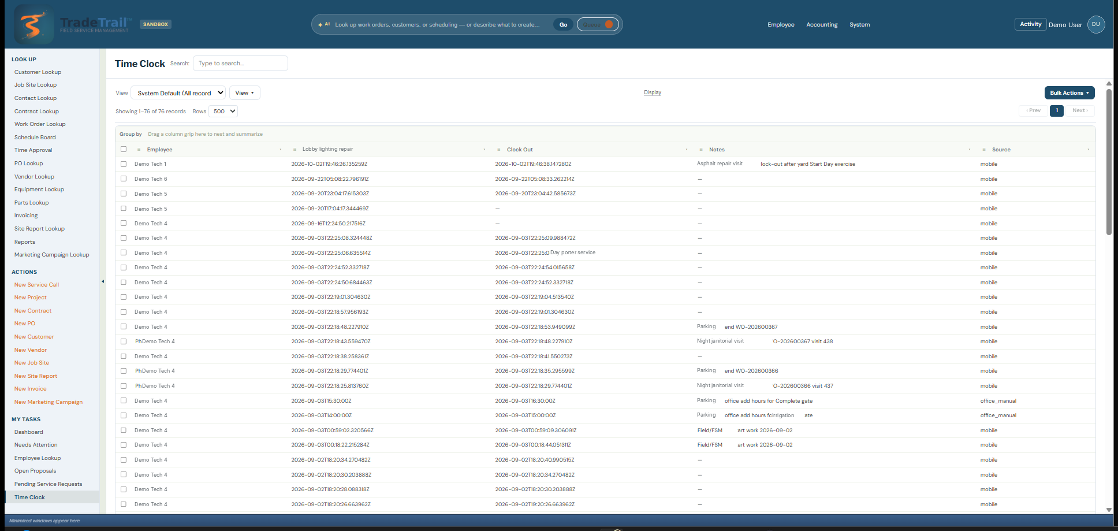Tick the checkbox for the 2026-09-03T15:30:00Z row
This screenshot has height=531, width=1118.
click(x=124, y=400)
